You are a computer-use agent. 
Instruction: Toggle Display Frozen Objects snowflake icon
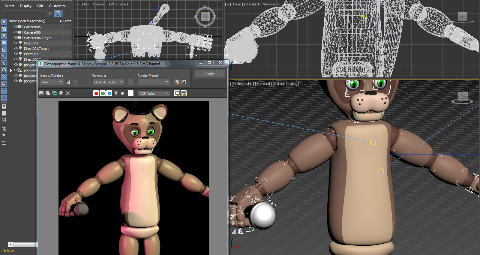[4, 91]
